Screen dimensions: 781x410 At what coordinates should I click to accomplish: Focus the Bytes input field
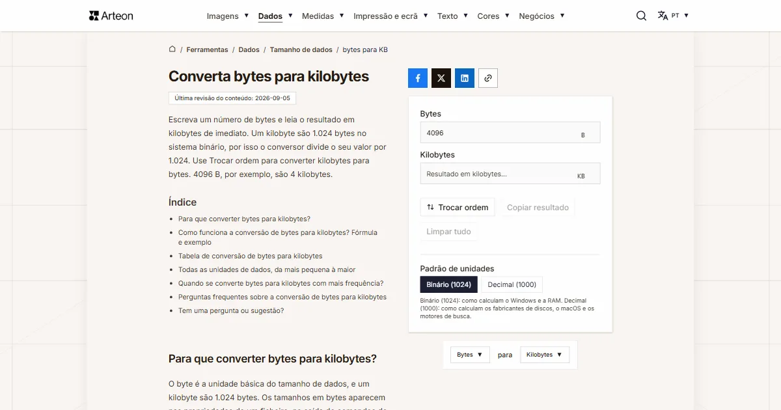[510, 132]
